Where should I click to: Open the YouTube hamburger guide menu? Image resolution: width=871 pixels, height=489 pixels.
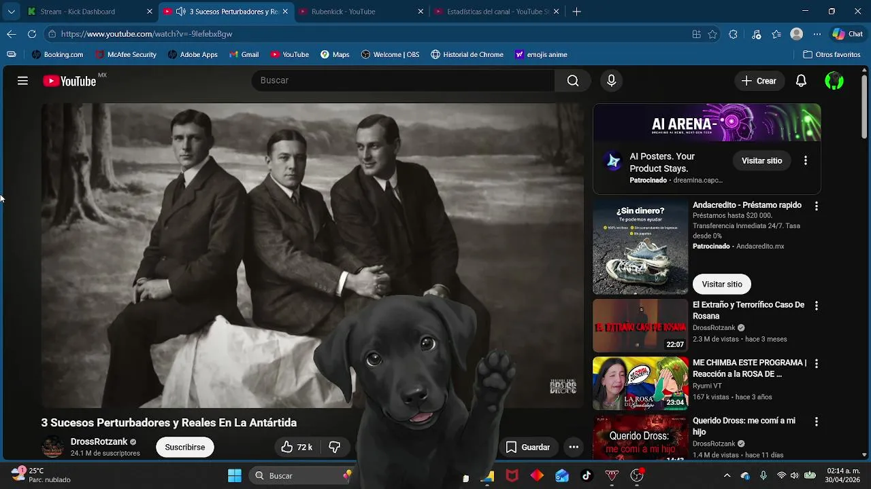point(22,81)
